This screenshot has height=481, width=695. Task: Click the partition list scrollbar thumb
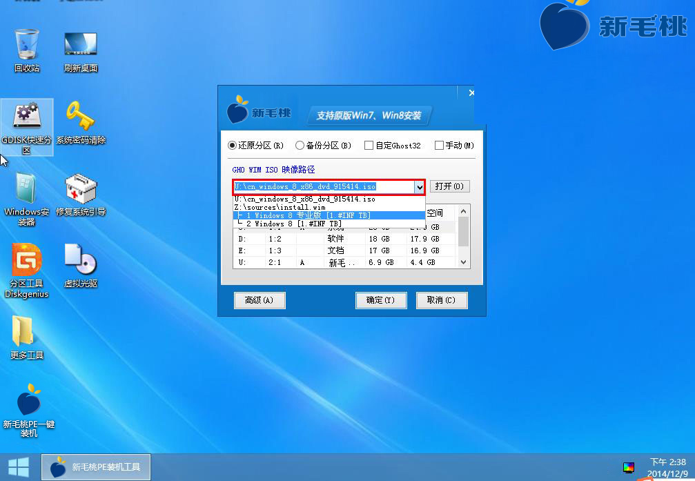(463, 231)
